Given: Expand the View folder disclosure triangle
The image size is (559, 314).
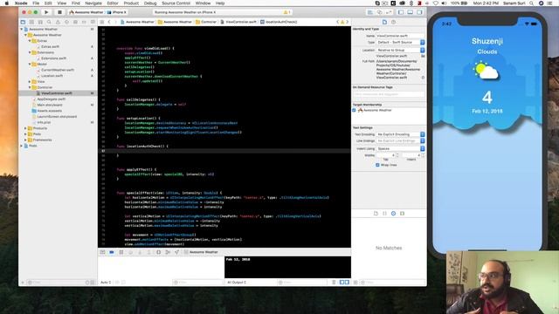Looking at the screenshot, I should (x=30, y=81).
